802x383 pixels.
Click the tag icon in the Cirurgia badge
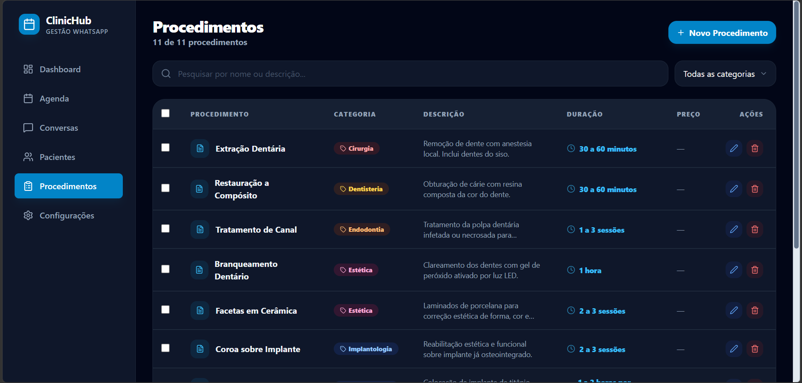(x=343, y=148)
